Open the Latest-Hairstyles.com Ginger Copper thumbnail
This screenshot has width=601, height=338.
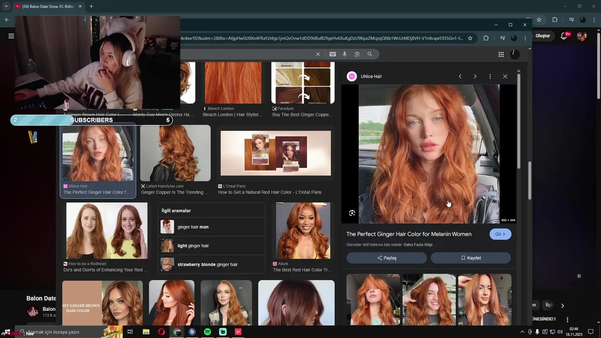pos(175,153)
